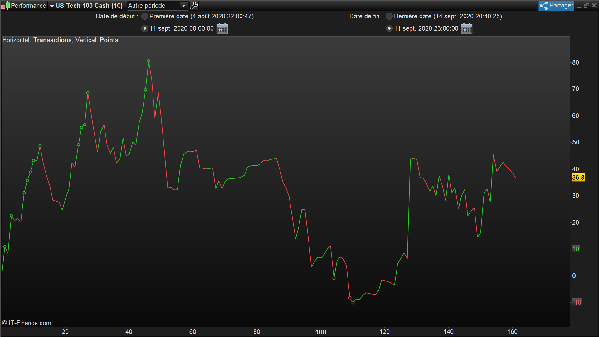Click the Performance candlestick icon
The image size is (599, 337).
[x=5, y=6]
